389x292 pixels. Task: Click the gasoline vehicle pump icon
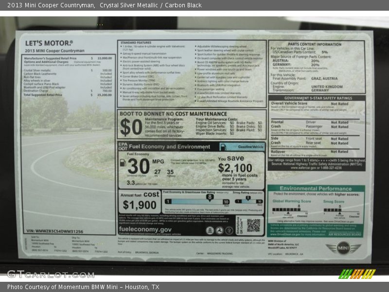pos(223,147)
